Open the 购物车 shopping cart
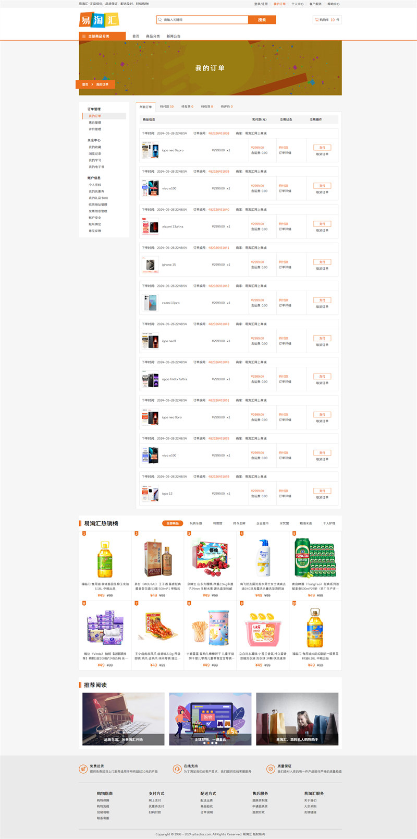 327,20
